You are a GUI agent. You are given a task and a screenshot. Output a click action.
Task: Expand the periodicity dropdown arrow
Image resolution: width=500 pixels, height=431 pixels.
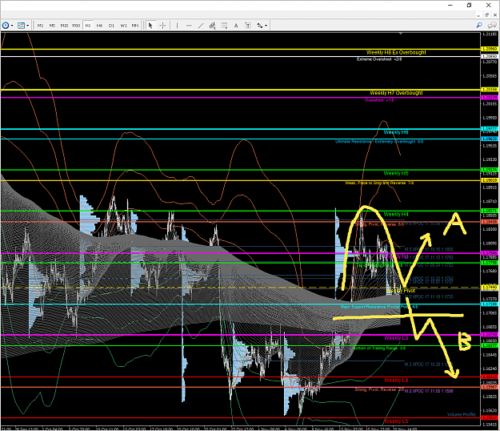point(12,26)
